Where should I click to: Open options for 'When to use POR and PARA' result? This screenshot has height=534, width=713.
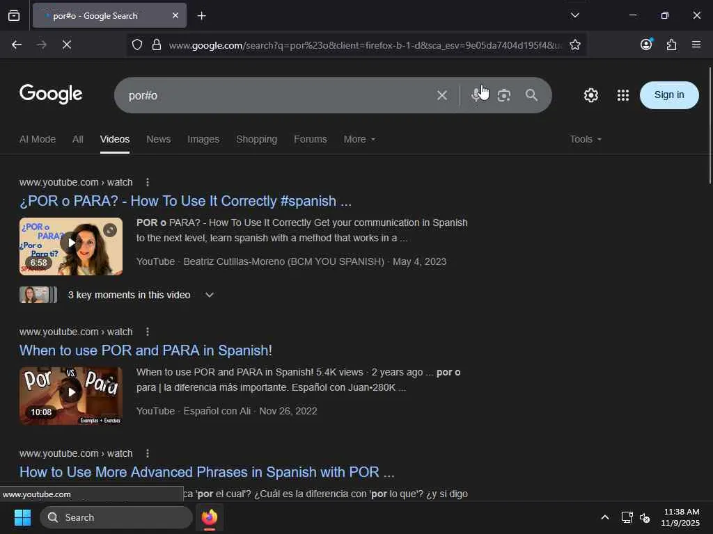(148, 332)
